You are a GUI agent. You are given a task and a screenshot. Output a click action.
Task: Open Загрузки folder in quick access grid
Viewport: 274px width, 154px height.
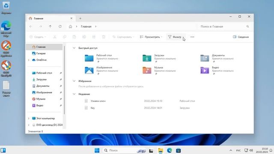[x=159, y=58]
